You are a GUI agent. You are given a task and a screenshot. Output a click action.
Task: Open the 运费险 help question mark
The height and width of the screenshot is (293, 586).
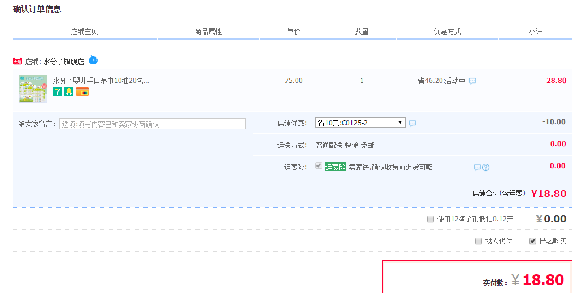[485, 168]
